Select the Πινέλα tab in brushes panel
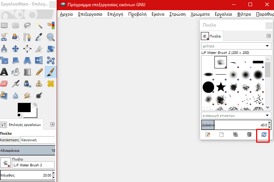The height and width of the screenshot is (182, 274). click(x=212, y=36)
